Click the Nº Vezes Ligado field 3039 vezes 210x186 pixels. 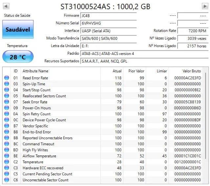tap(193, 38)
